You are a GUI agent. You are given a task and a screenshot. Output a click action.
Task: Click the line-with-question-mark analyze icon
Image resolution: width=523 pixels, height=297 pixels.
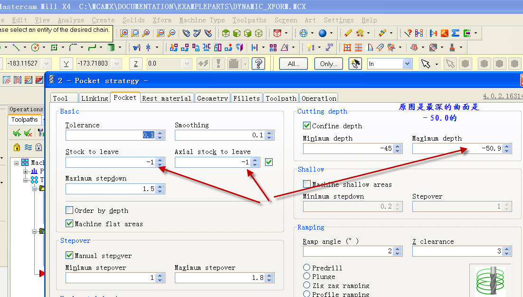408,33
